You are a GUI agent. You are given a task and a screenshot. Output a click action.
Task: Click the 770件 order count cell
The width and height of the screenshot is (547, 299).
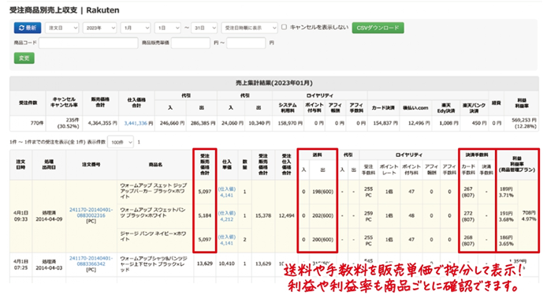click(28, 123)
